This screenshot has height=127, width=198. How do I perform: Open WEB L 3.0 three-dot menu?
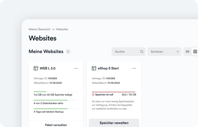pos(76,68)
